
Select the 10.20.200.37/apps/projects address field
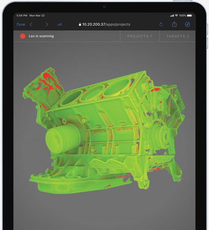pos(104,24)
